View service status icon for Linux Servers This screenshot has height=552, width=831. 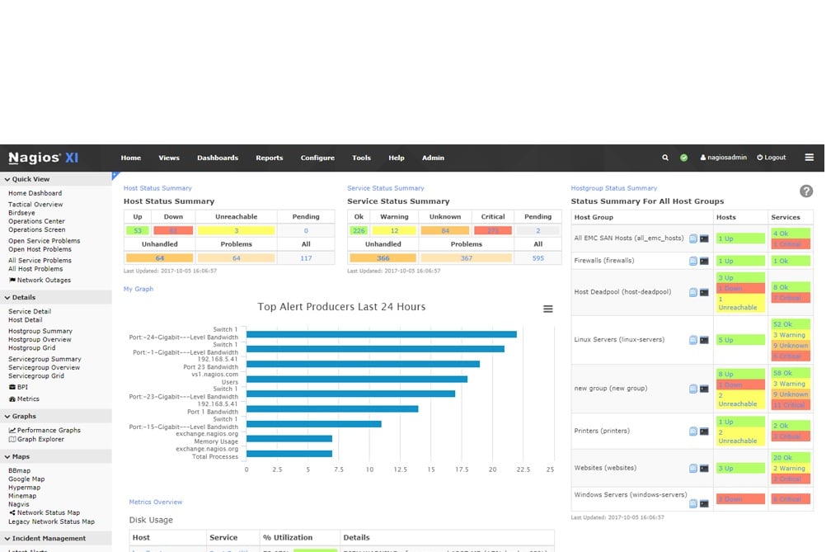tap(692, 340)
